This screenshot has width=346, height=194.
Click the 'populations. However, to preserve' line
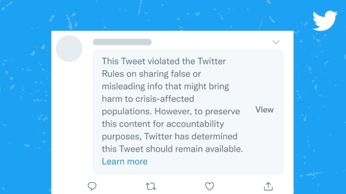[x=171, y=111]
